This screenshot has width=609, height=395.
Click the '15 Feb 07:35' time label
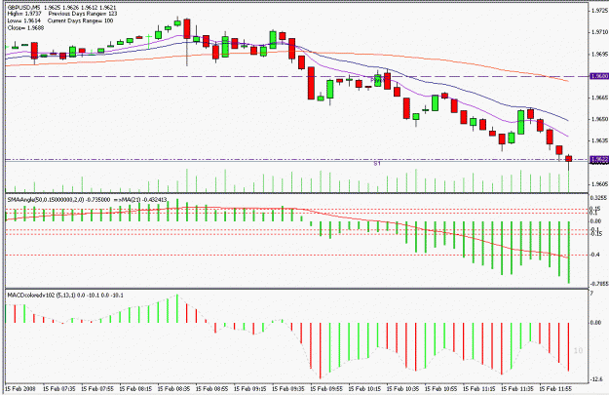[x=59, y=388]
